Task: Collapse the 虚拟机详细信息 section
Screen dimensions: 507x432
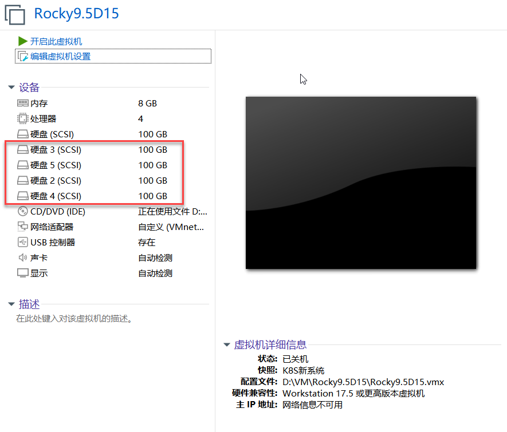Action: [226, 345]
